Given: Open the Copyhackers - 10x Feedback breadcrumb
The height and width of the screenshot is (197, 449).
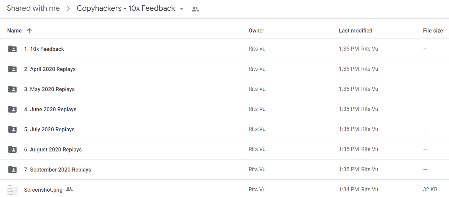Looking at the screenshot, I should [126, 8].
